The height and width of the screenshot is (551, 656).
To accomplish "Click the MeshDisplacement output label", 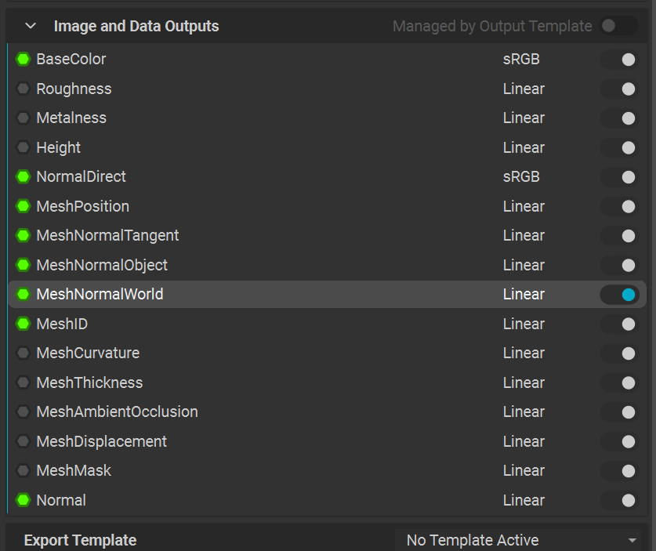I will 101,441.
